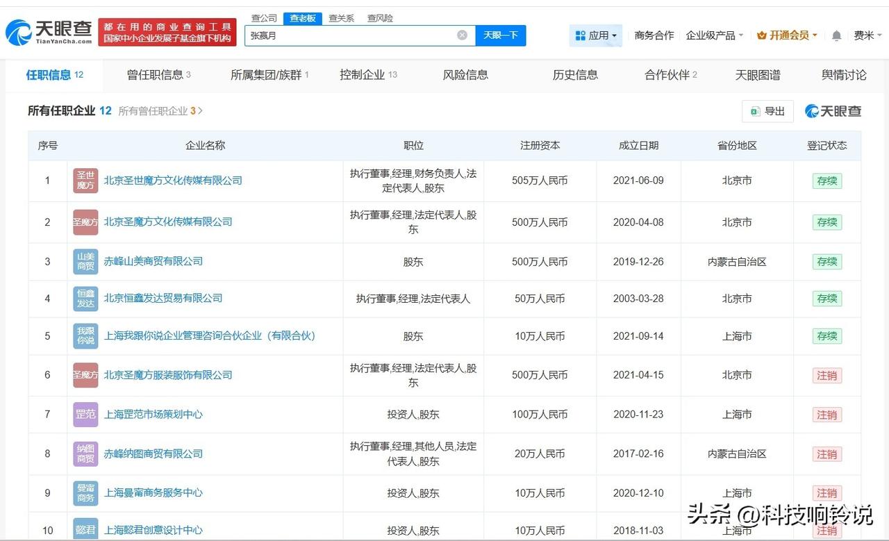Open the 费米 user account dropdown
The image size is (889, 541).
point(867,35)
